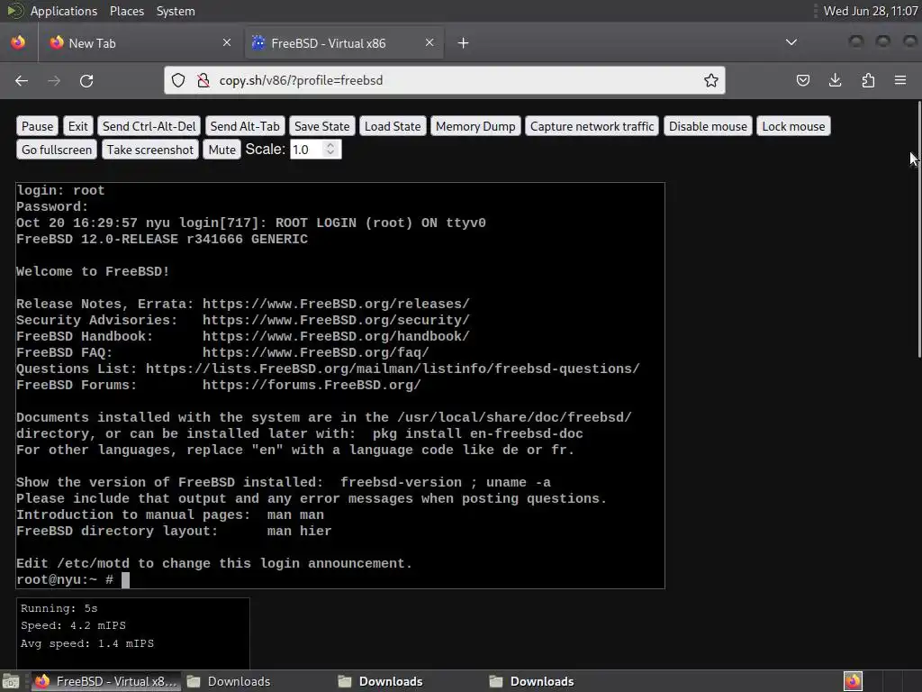Click the browser forward arrow

coord(54,80)
